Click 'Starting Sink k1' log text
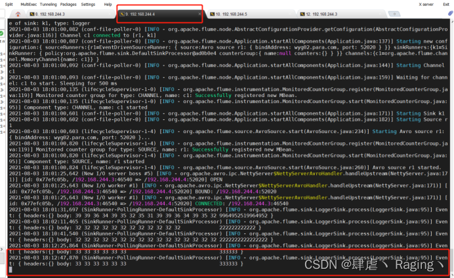The height and width of the screenshot is (278, 454). tap(420, 113)
